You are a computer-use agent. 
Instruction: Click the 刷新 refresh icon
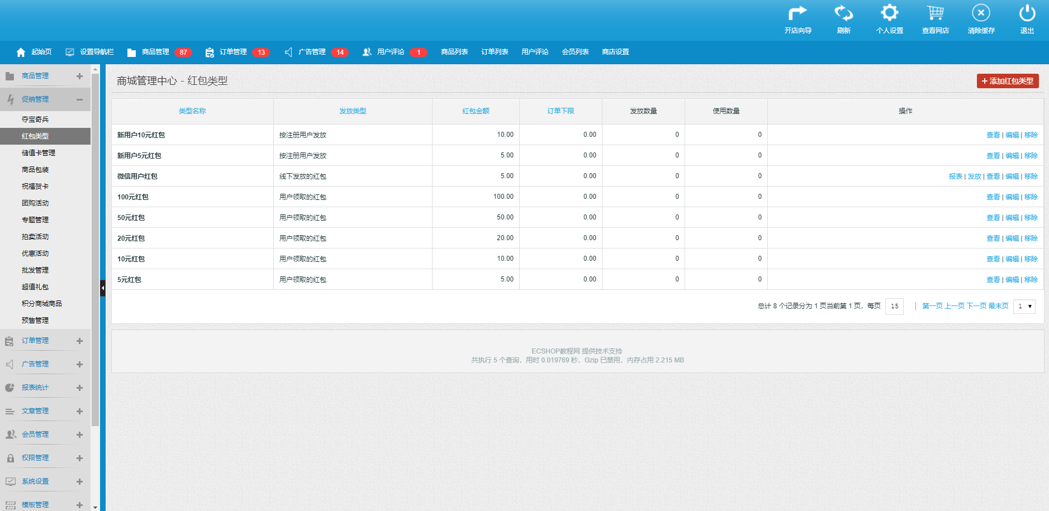tap(843, 13)
